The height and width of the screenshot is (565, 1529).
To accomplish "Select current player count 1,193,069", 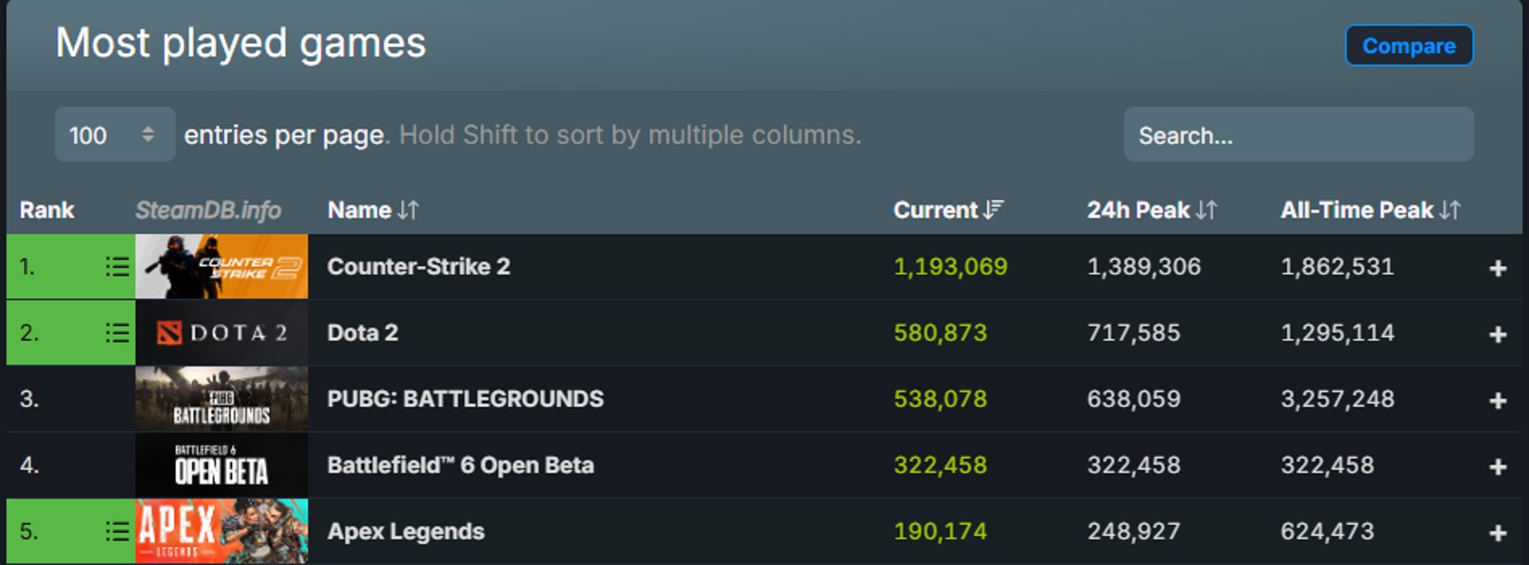I will pyautogui.click(x=950, y=267).
